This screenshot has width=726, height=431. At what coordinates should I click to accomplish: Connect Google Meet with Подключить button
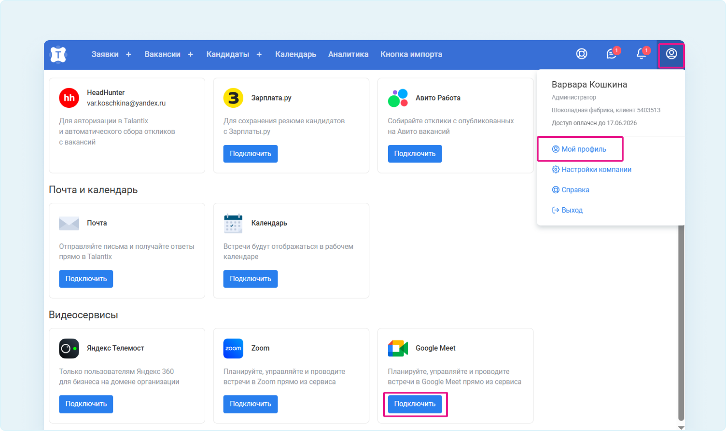pyautogui.click(x=415, y=404)
